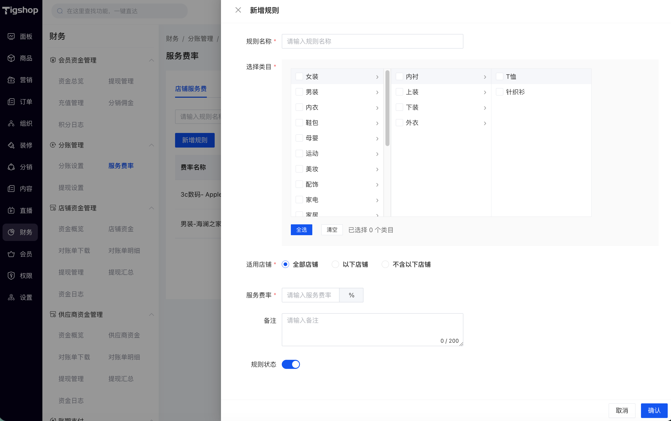Click the 清空 clear button
The image size is (671, 421).
332,230
